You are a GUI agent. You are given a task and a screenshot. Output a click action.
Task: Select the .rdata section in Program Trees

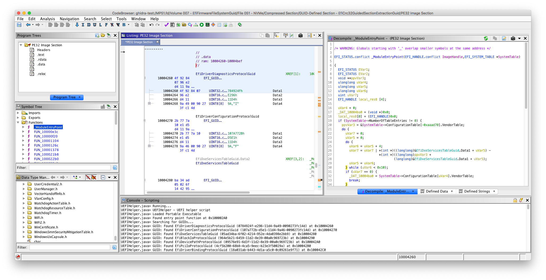coord(42,60)
